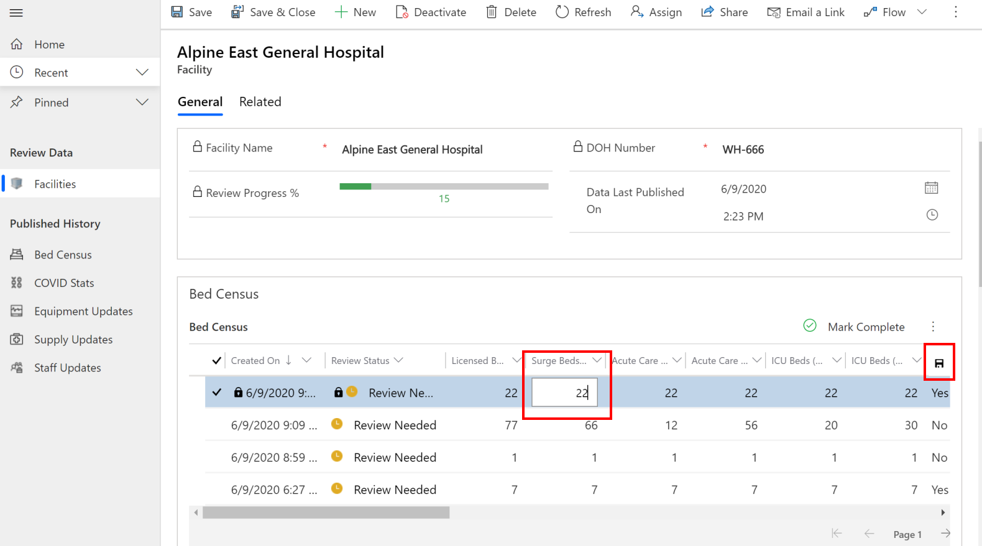Image resolution: width=982 pixels, height=546 pixels.
Task: Toggle the select all rows checkmark
Action: (x=216, y=360)
